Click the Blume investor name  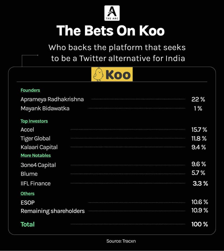(x=29, y=174)
